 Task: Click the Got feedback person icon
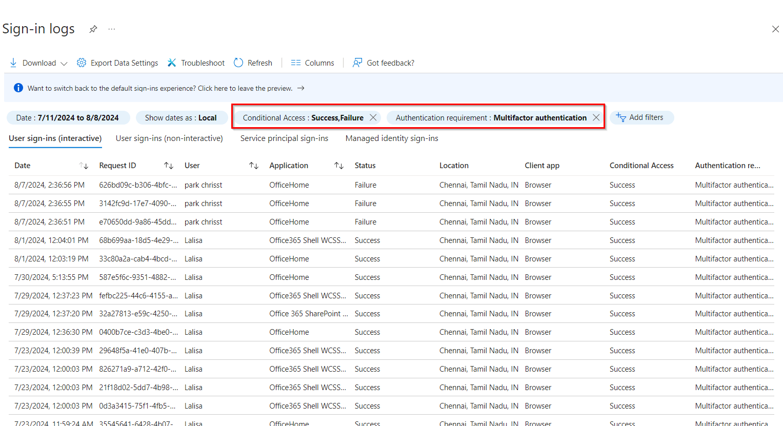coord(357,63)
